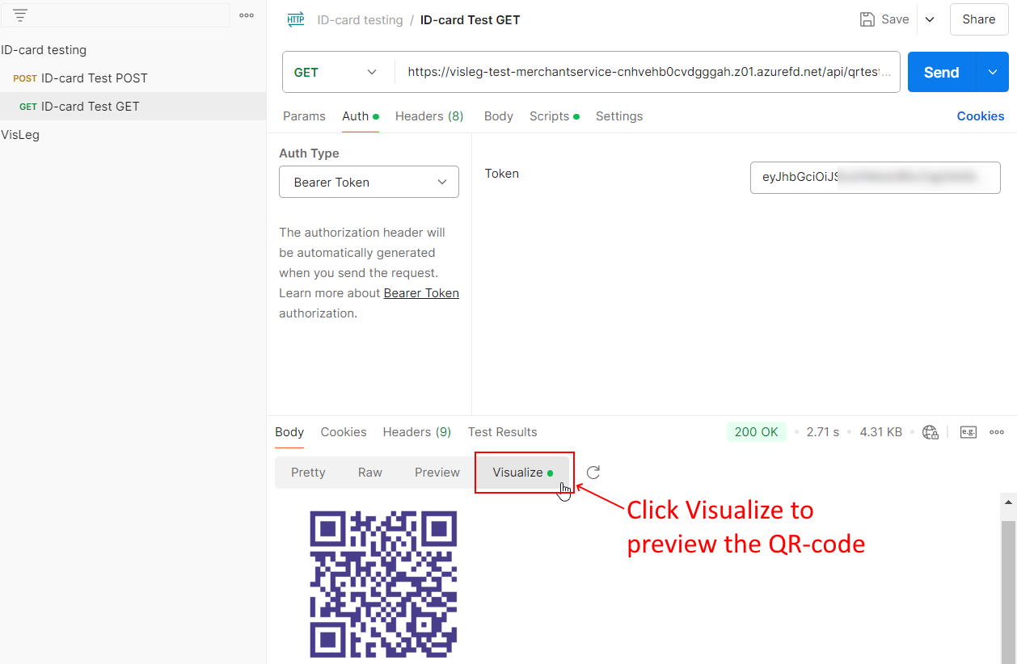This screenshot has height=664, width=1017.
Task: Follow the Bearer Token help link
Action: 421,293
